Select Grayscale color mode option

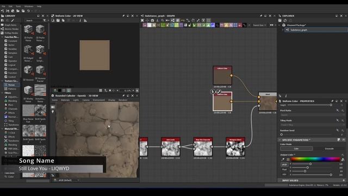pos(329,149)
